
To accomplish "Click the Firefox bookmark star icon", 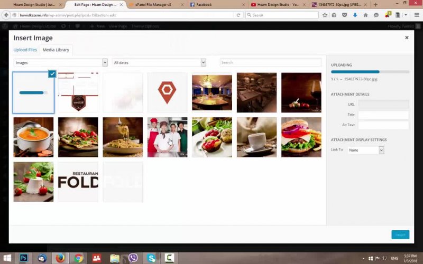I will pos(324,15).
